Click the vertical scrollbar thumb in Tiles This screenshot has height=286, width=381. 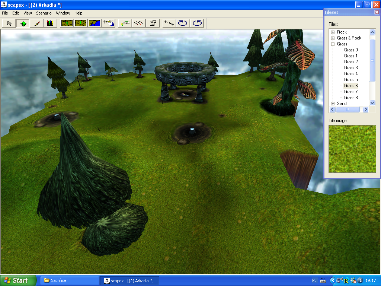pyautogui.click(x=372, y=60)
